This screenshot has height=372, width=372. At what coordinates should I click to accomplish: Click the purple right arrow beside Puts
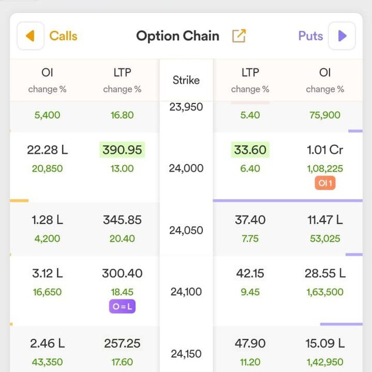342,36
